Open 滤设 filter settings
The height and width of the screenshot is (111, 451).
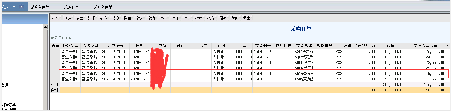(x=116, y=18)
